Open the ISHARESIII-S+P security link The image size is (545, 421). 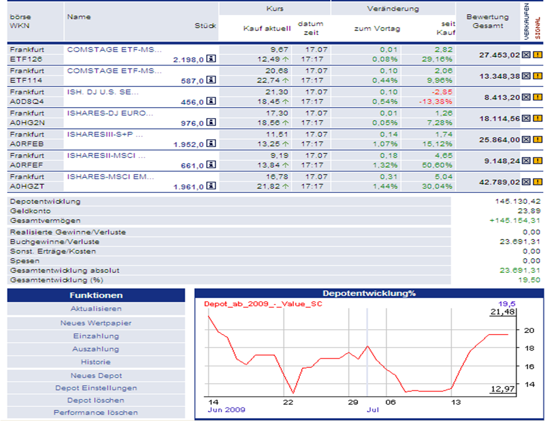point(105,135)
